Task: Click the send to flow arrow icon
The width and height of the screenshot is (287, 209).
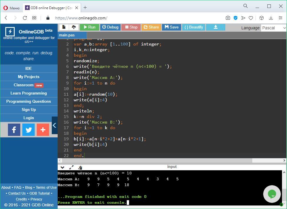Action: point(243,18)
